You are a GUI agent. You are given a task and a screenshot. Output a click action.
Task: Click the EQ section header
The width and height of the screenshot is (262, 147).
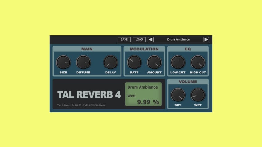(188, 49)
